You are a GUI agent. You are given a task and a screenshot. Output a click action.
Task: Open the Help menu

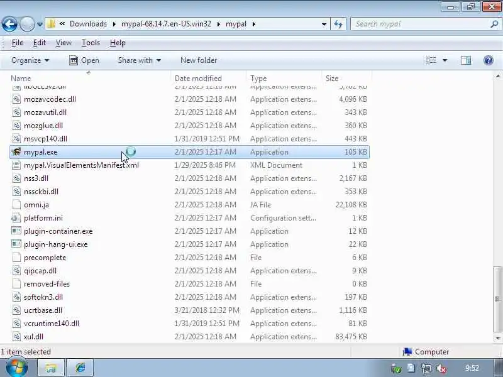118,43
